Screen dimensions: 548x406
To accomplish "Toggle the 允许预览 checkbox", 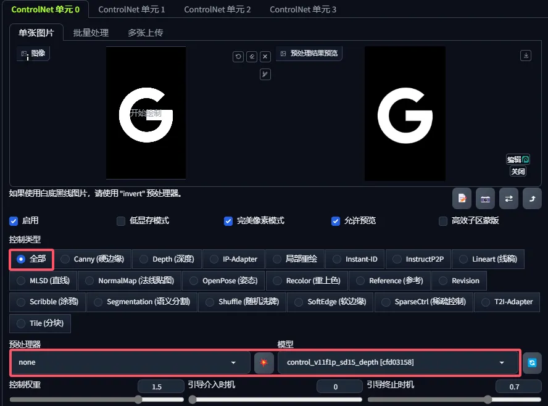I will pos(336,221).
